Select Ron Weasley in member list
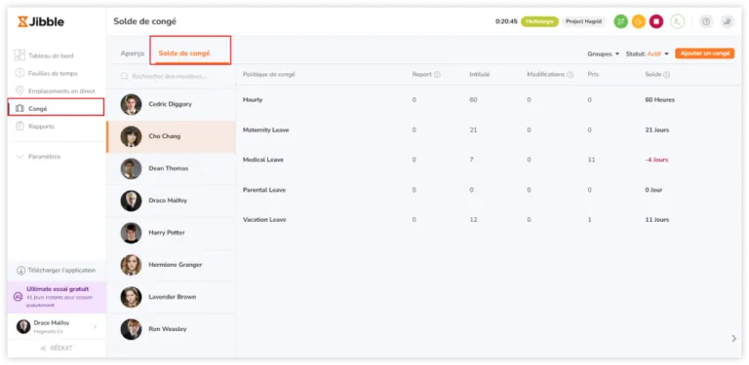 pyautogui.click(x=171, y=329)
